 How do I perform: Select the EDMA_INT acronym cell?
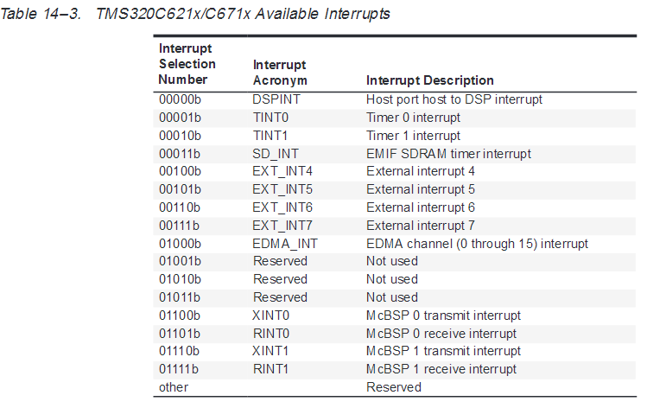coord(285,244)
